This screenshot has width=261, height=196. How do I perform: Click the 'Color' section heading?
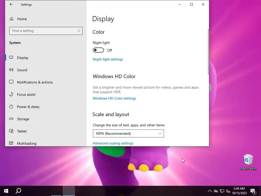click(x=99, y=32)
